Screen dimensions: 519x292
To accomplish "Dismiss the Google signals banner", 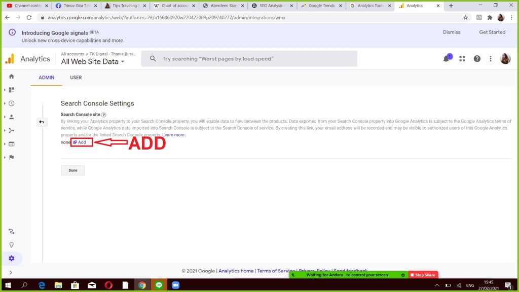I will pos(451,32).
